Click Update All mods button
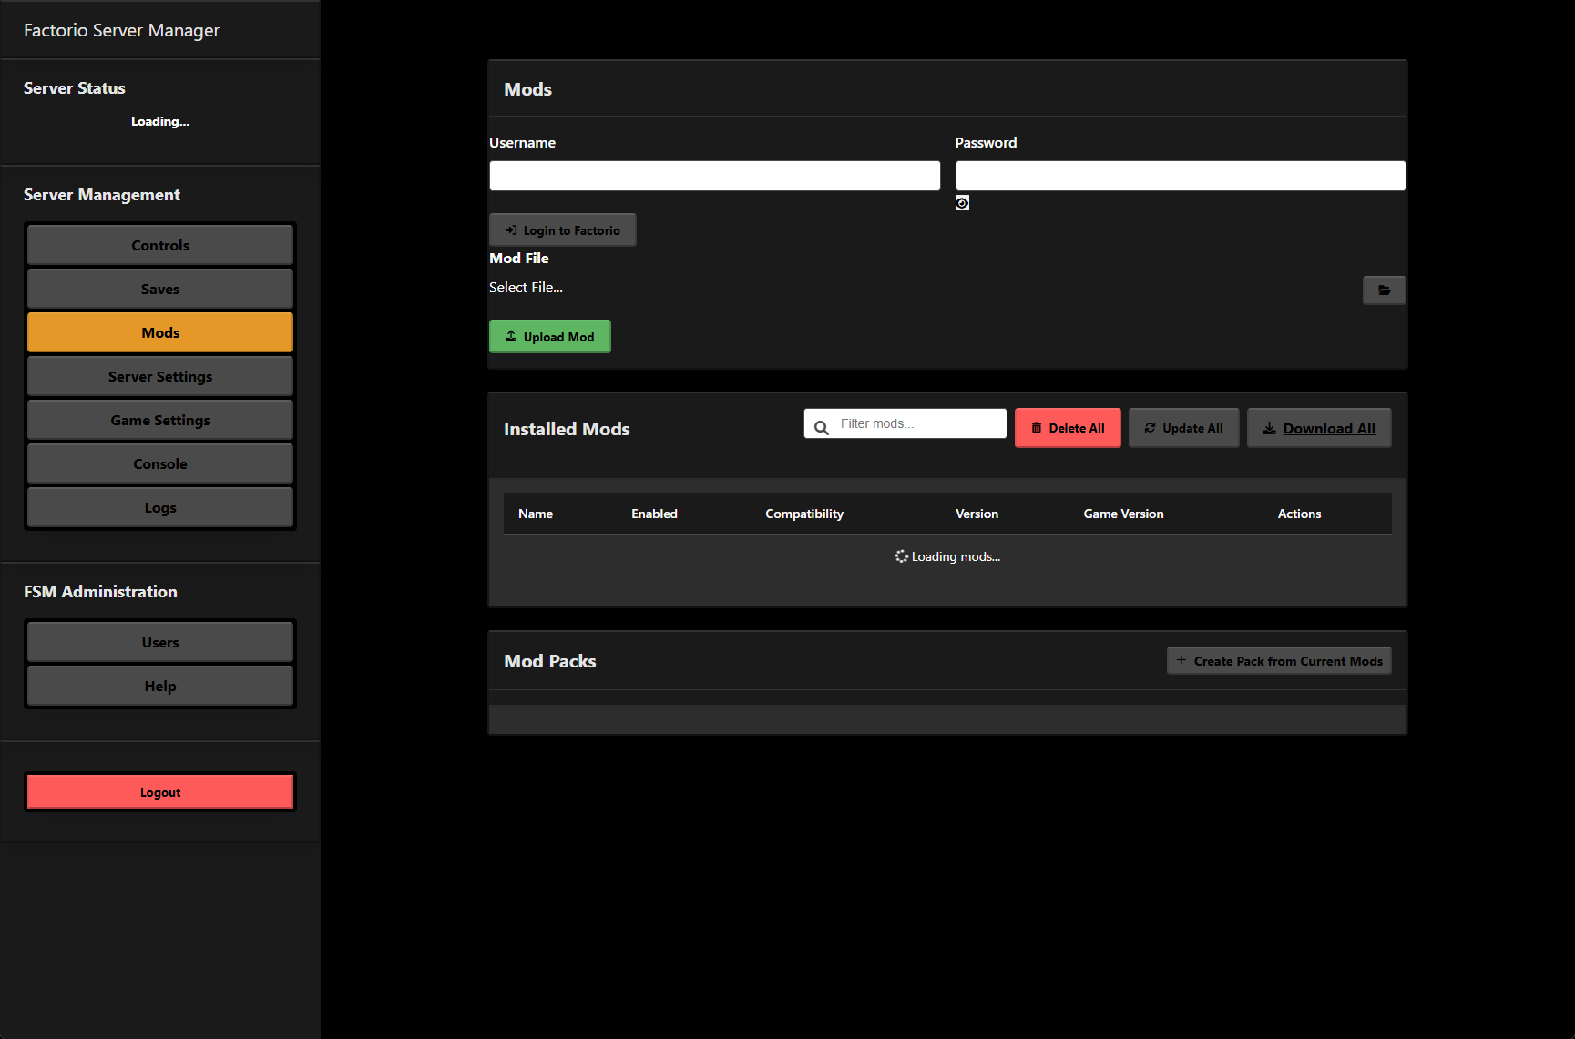1575x1039 pixels. (x=1184, y=428)
